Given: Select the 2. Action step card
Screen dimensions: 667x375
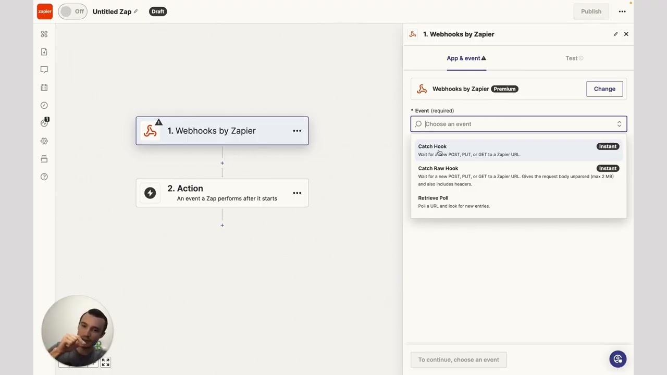Looking at the screenshot, I should point(222,193).
